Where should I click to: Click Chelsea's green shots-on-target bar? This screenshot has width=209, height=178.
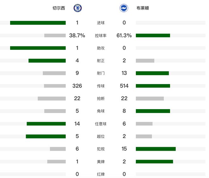(47, 61)
